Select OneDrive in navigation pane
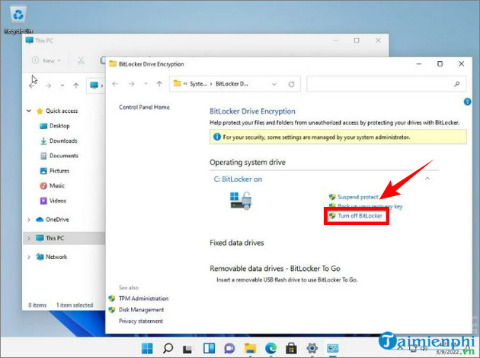This screenshot has height=358, width=480. (x=57, y=219)
